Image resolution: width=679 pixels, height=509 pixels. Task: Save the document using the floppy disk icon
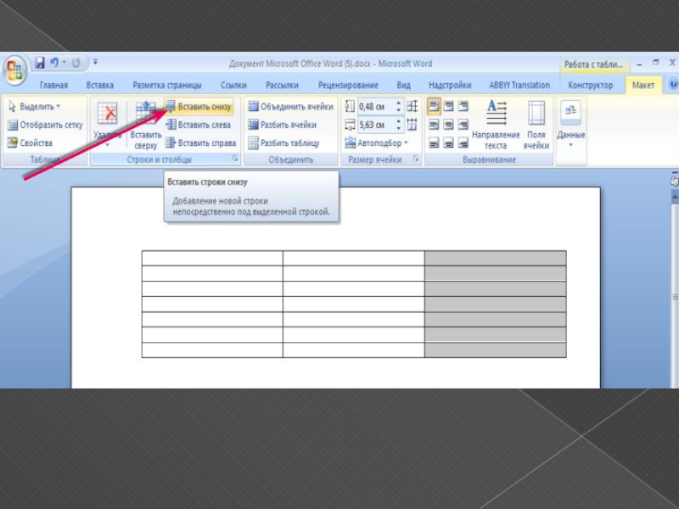(39, 63)
